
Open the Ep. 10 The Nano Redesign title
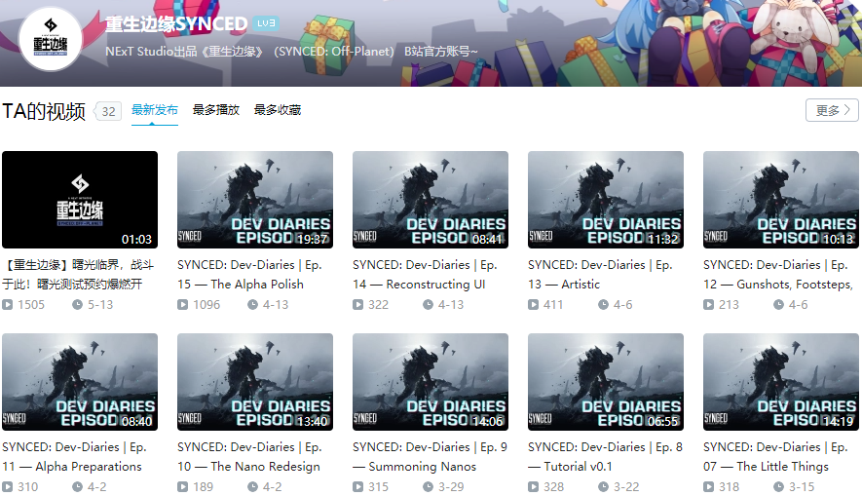click(x=249, y=456)
